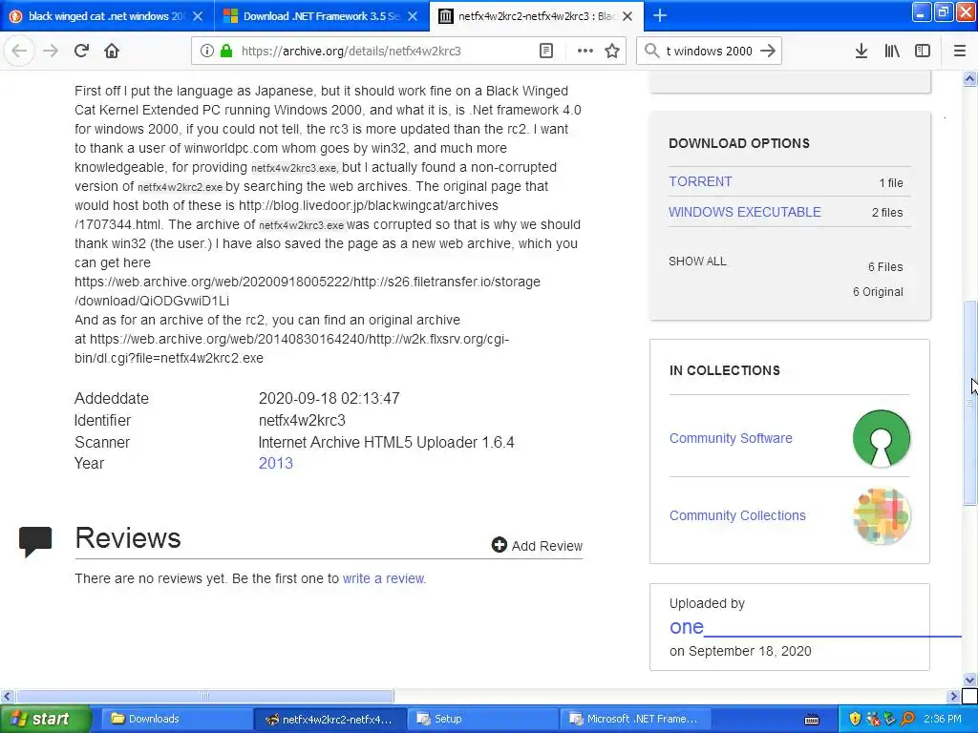Click the scroll up arrow
The height and width of the screenshot is (733, 978).
tap(969, 78)
